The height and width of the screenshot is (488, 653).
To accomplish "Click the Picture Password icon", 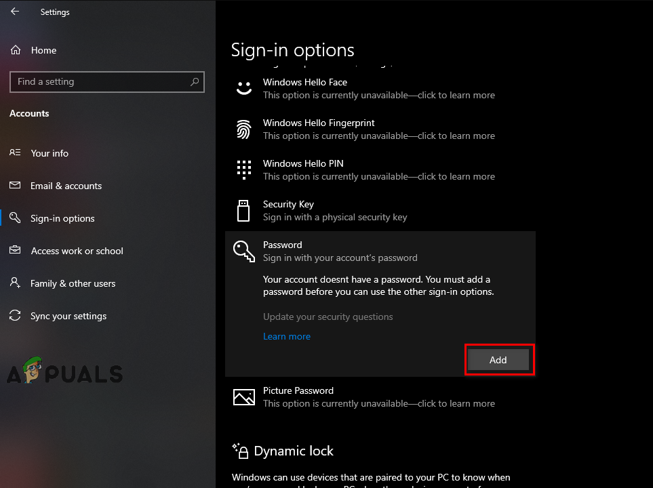I will [x=244, y=396].
